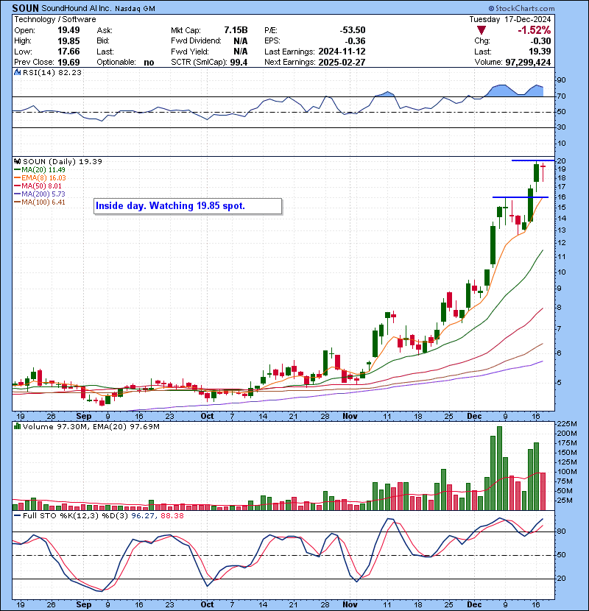Click the 30 label on the RSI axis
The image size is (589, 611).
click(561, 127)
